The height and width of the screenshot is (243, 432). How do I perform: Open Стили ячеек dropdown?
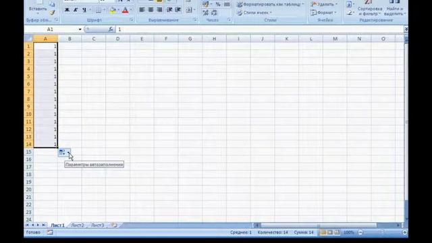(254, 13)
